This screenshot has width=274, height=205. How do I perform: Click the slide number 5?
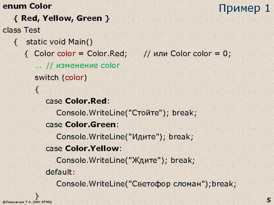(269, 199)
